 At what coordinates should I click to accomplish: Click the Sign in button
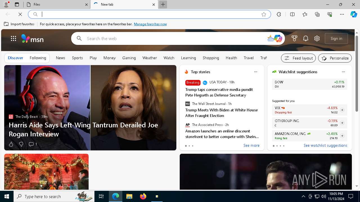click(x=336, y=38)
